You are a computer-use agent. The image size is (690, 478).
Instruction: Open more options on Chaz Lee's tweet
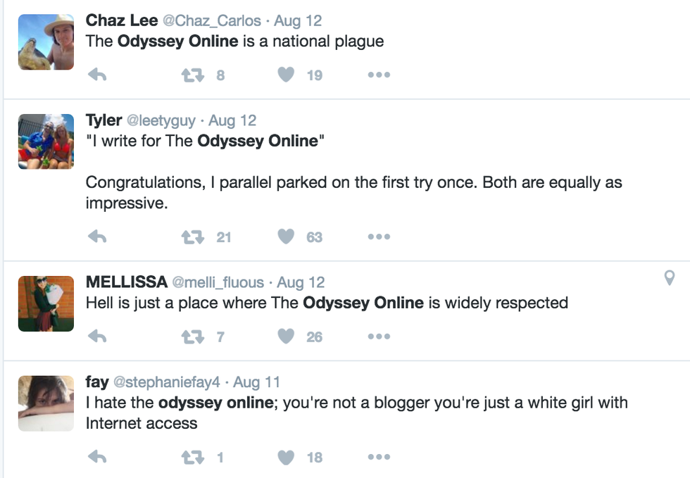(x=378, y=75)
